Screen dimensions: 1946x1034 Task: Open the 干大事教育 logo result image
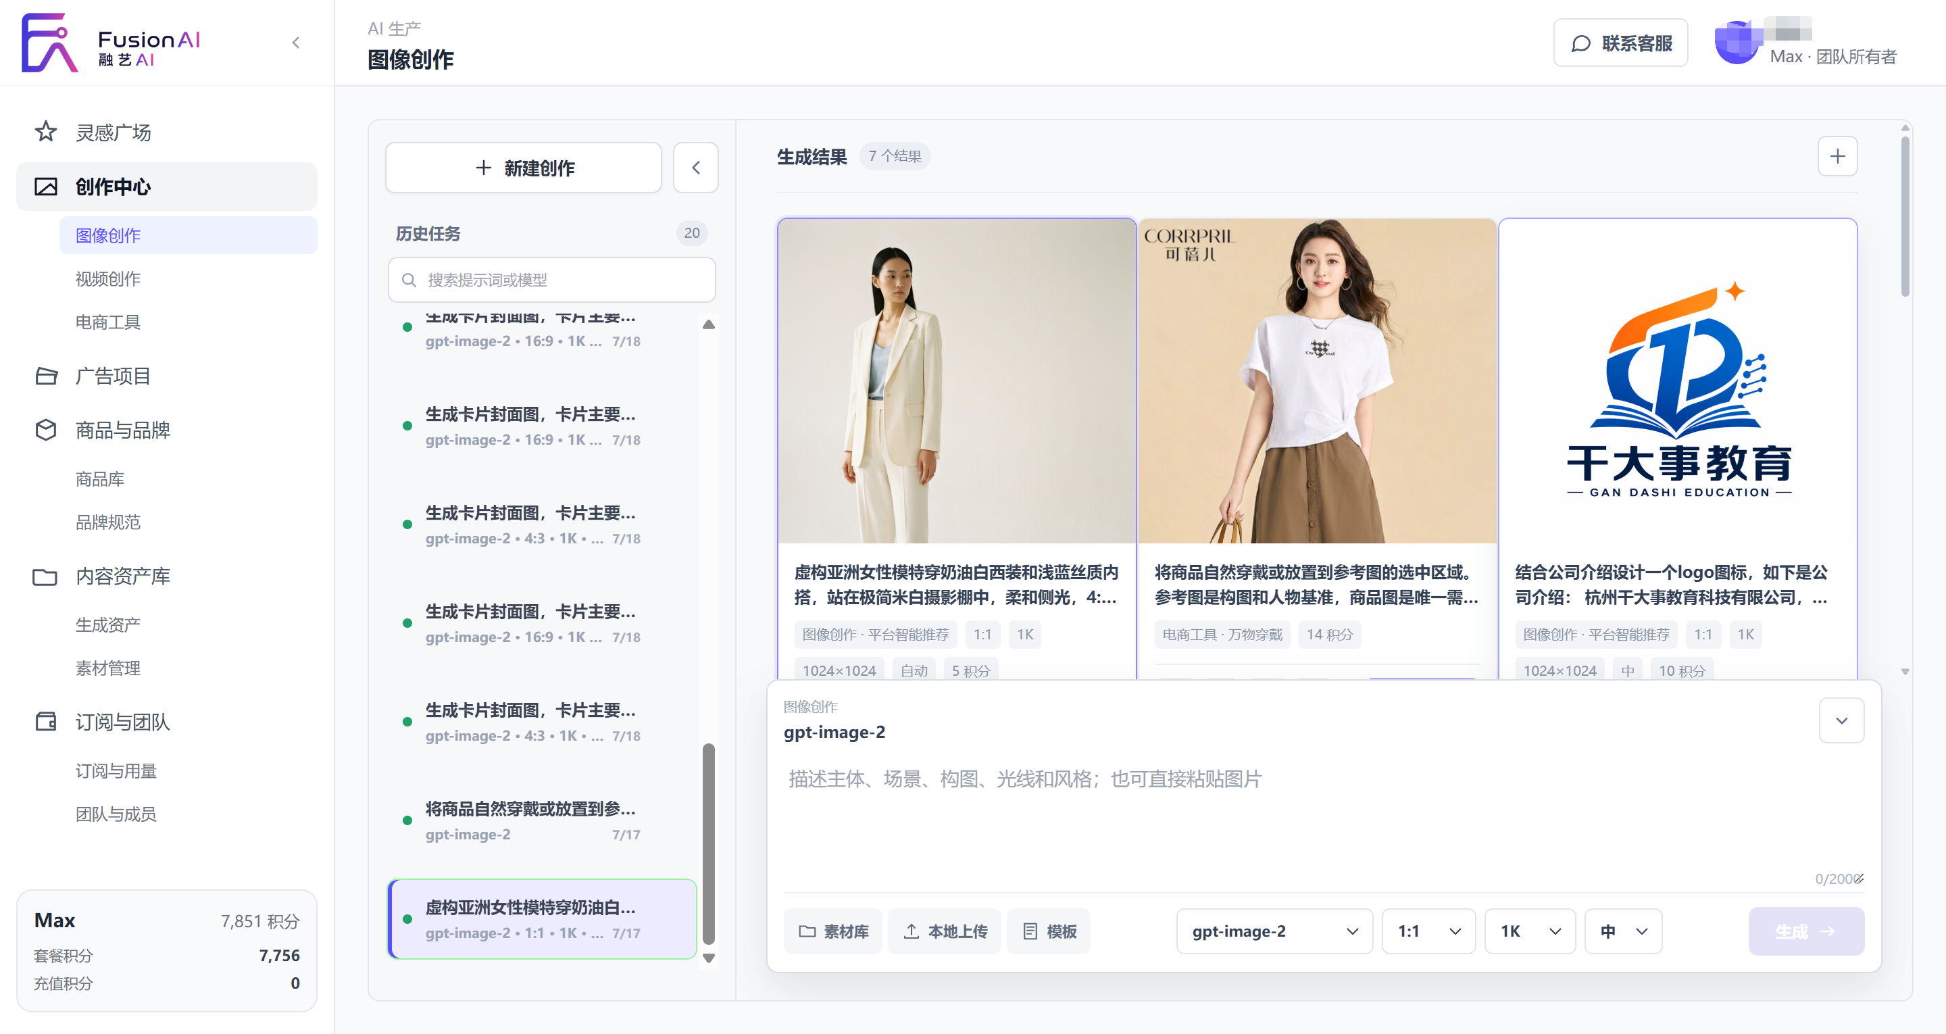(x=1678, y=381)
